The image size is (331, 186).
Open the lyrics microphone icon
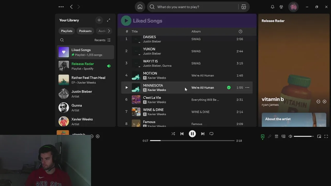coord(269,136)
